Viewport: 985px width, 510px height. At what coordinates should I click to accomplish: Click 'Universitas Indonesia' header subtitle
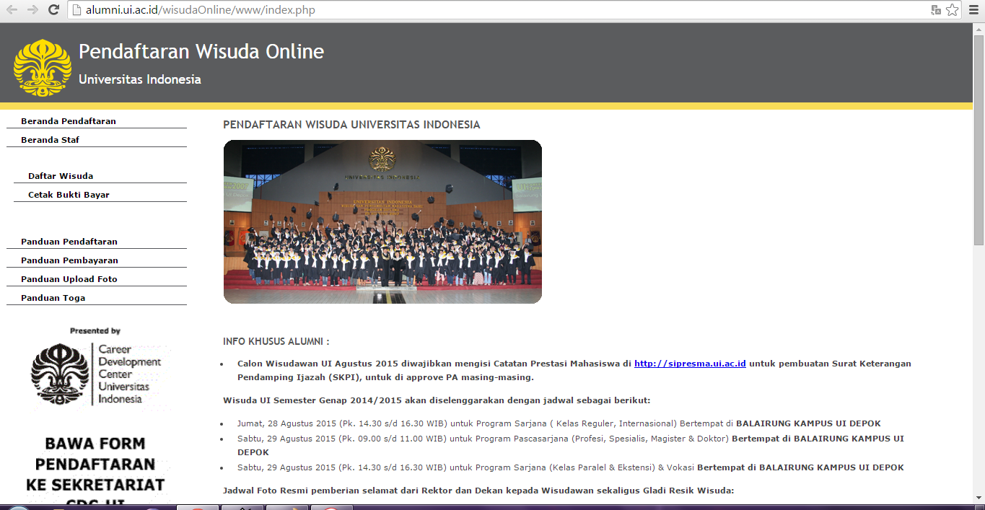[x=140, y=79]
